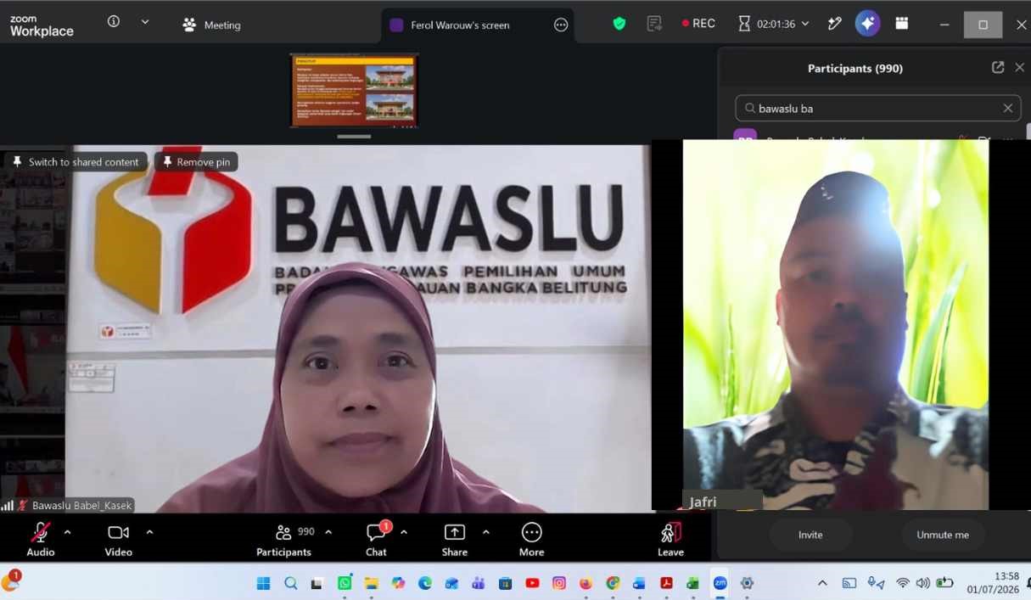Expand the Video options chevron

[150, 532]
